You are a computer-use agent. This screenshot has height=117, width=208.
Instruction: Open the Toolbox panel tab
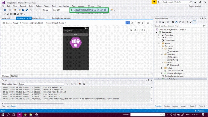[x=167, y=106]
